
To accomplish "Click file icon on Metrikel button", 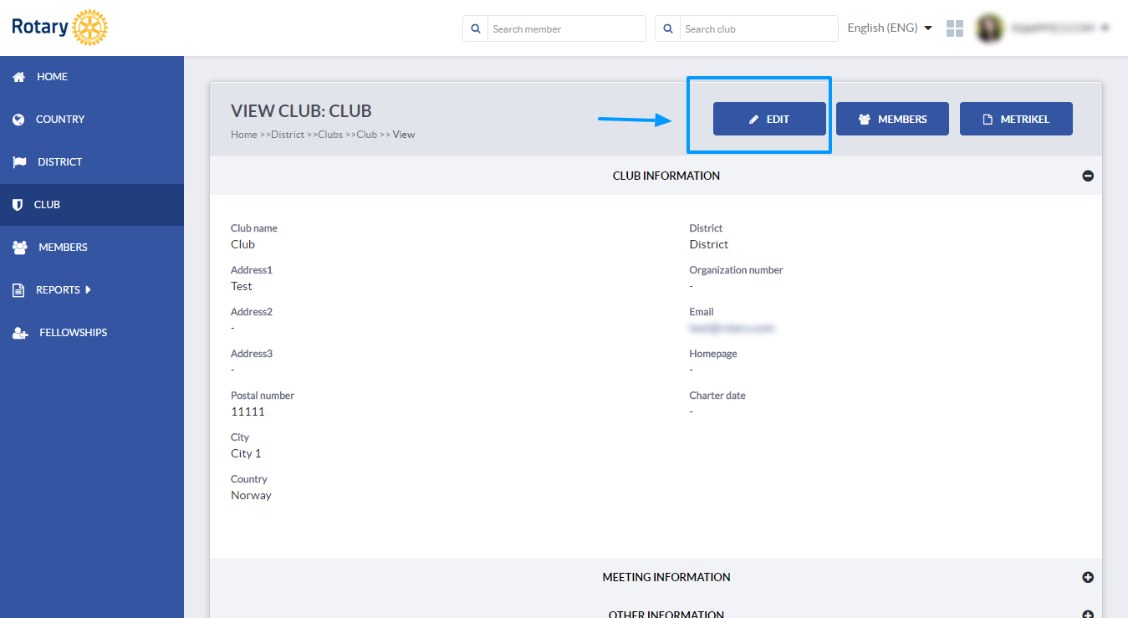I will tap(988, 120).
